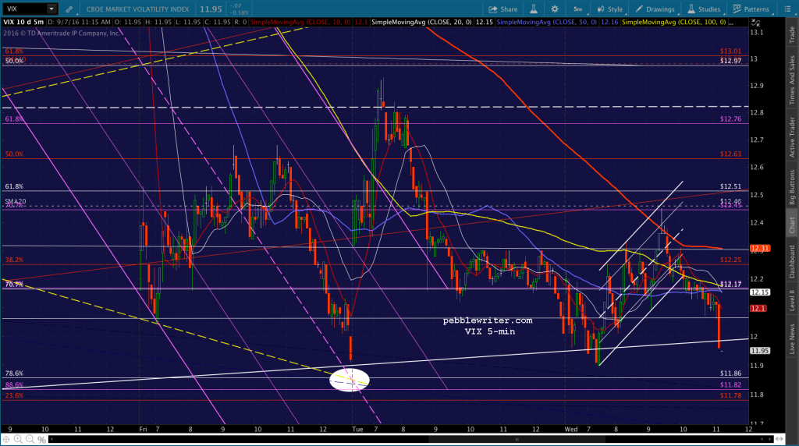Click the horizontal time scrollbar thumb
Viewport: 799px width, 446px height.
[x=517, y=439]
